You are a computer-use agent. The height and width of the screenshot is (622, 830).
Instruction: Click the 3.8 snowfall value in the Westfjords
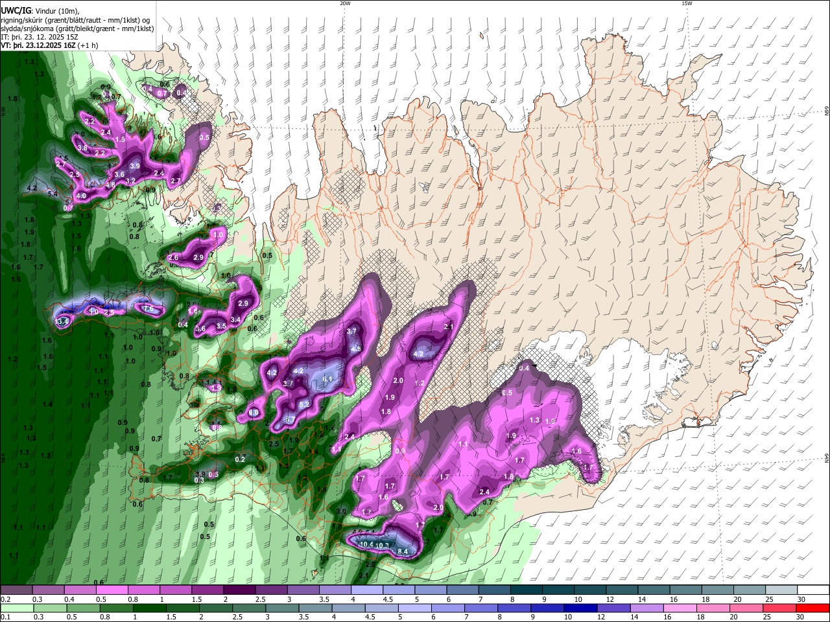82,148
